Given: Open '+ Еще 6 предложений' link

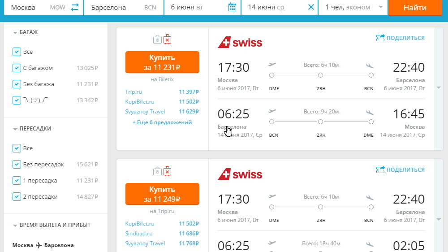Looking at the screenshot, I should tap(162, 122).
